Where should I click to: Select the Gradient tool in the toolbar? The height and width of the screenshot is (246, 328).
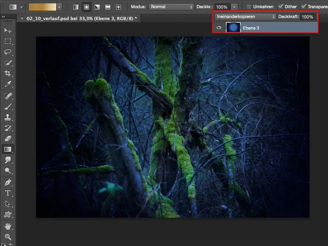pos(7,149)
